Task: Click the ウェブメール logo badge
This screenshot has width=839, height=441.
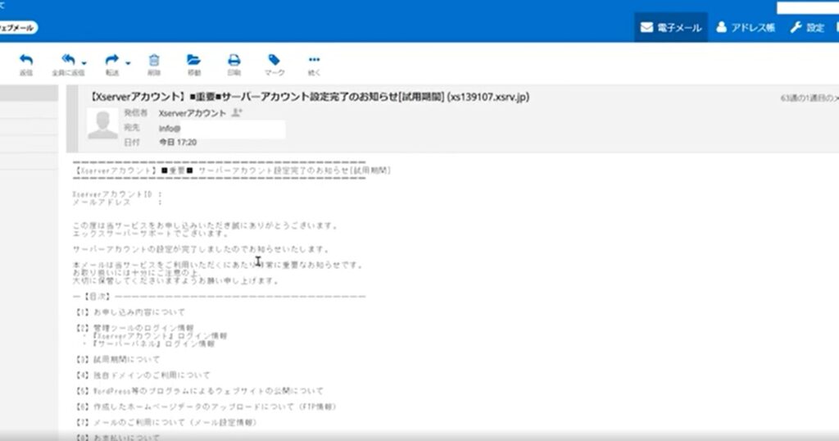Action: click(x=17, y=28)
